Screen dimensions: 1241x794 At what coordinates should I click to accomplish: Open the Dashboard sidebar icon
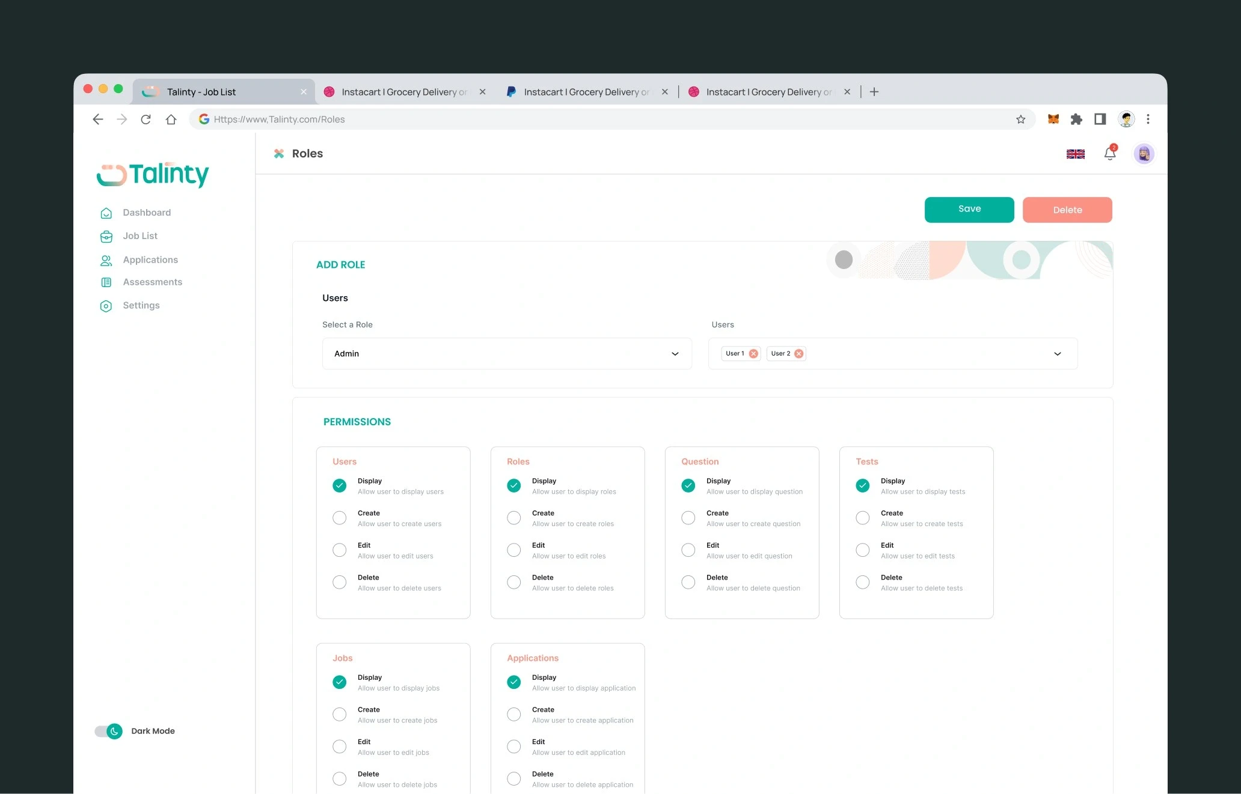tap(106, 213)
